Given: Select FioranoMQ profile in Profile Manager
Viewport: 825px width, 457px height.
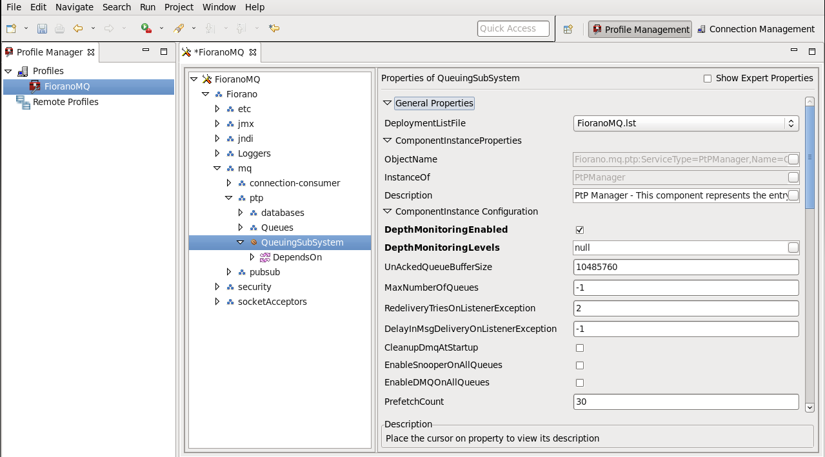Looking at the screenshot, I should tap(88, 86).
